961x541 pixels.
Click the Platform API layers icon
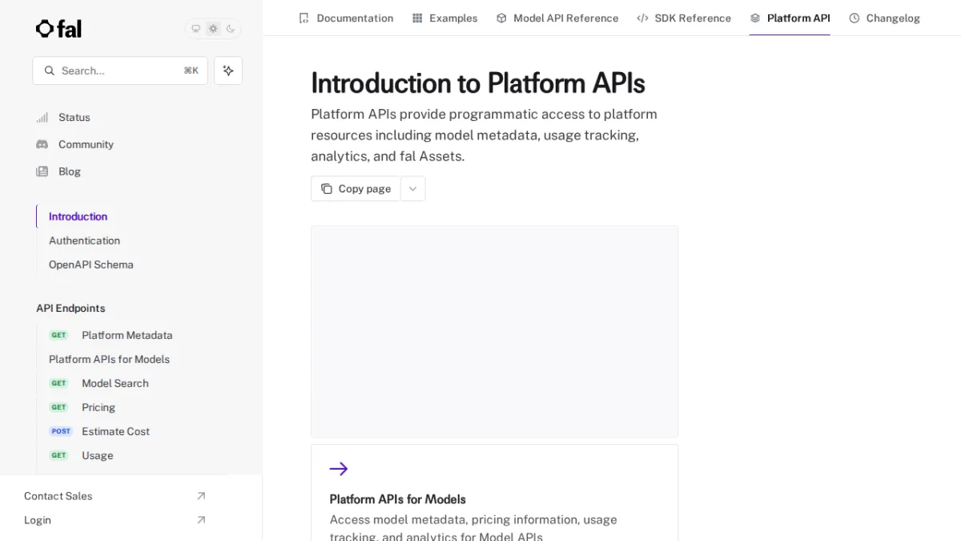coord(755,18)
